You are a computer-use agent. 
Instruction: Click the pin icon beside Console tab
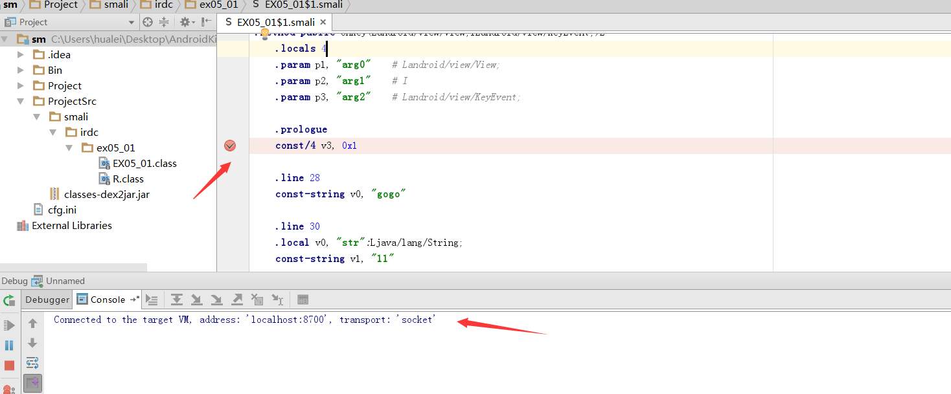point(135,300)
